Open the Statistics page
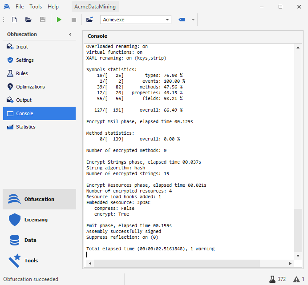Viewport: 308px width, 285px height. point(26,127)
